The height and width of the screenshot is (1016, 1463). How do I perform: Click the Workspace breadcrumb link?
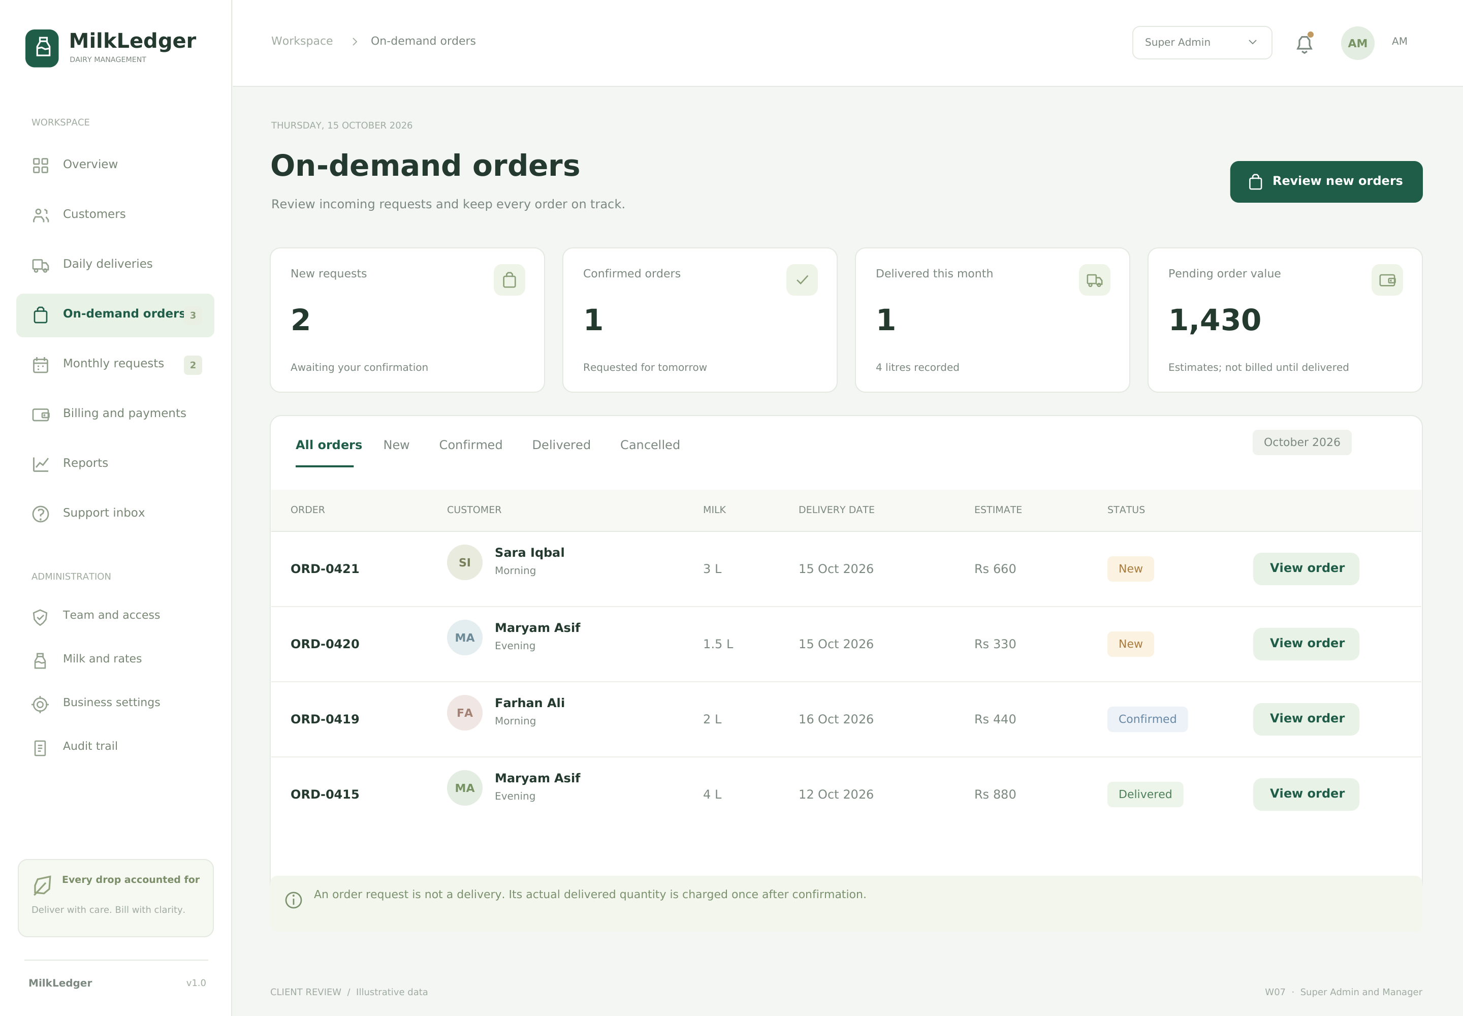pyautogui.click(x=302, y=41)
